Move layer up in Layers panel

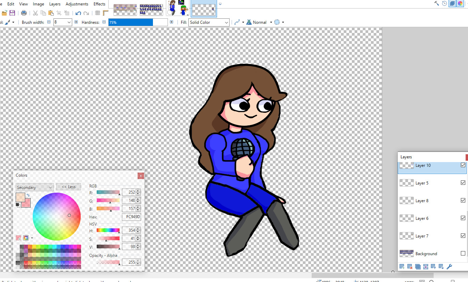[433, 267]
